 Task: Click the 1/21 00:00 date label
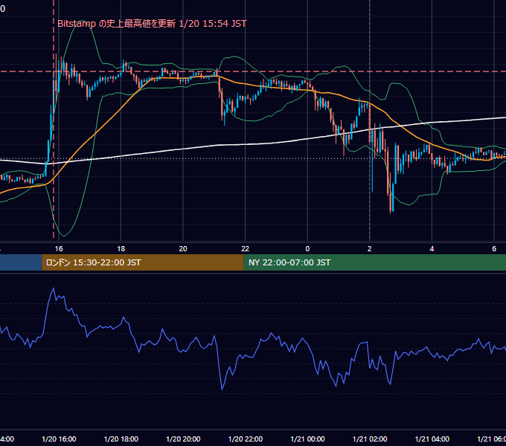point(307,439)
